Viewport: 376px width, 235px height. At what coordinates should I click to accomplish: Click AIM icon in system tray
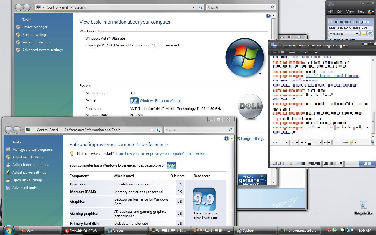click(x=329, y=230)
